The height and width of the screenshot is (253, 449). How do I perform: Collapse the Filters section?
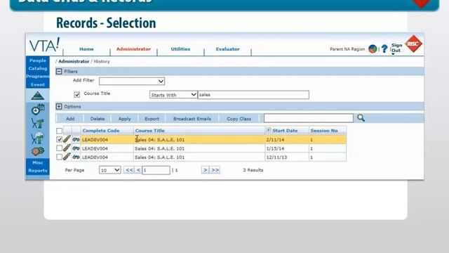59,72
